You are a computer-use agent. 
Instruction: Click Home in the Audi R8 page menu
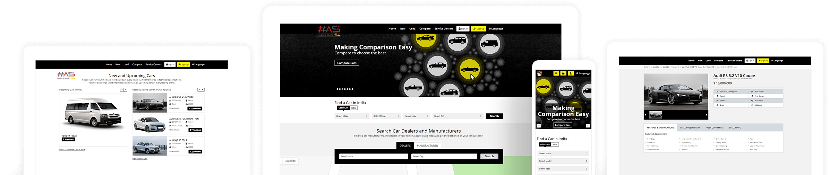691,61
